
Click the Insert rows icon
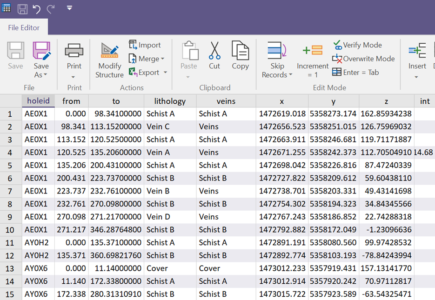point(417,50)
